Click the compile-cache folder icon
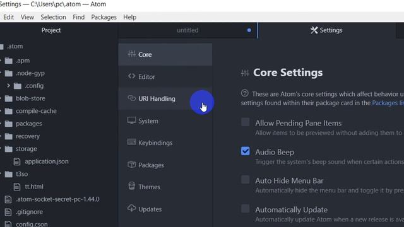The image size is (404, 227). click(x=8, y=111)
